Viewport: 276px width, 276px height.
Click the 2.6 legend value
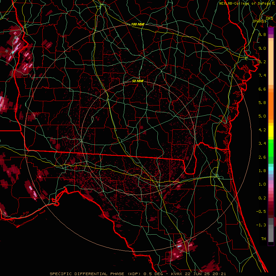click(262, 157)
